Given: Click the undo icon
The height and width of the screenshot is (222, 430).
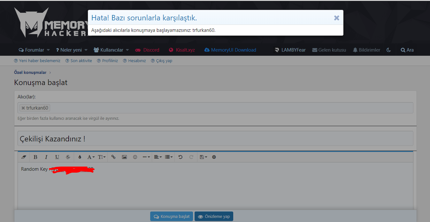Looking at the screenshot, I should point(180,157).
